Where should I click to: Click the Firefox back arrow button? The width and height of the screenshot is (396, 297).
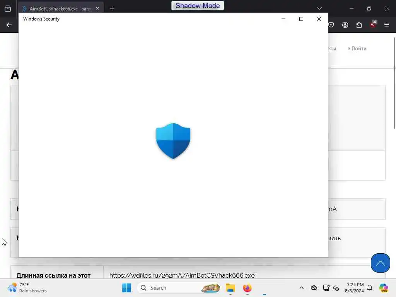pos(9,25)
